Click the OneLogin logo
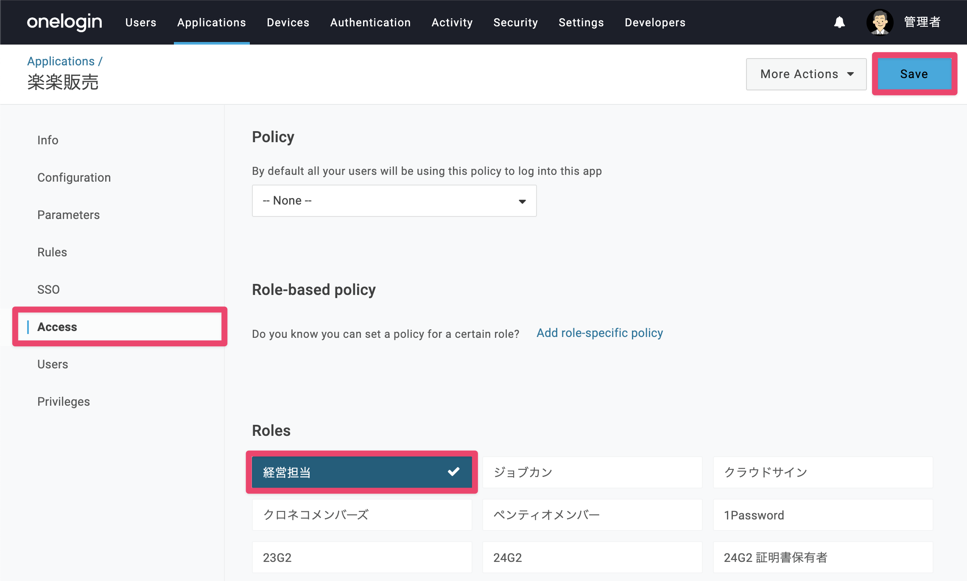The width and height of the screenshot is (967, 581). point(64,22)
